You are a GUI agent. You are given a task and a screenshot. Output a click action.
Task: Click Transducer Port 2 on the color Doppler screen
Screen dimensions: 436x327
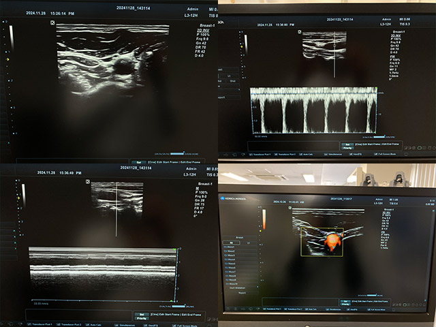(293, 309)
